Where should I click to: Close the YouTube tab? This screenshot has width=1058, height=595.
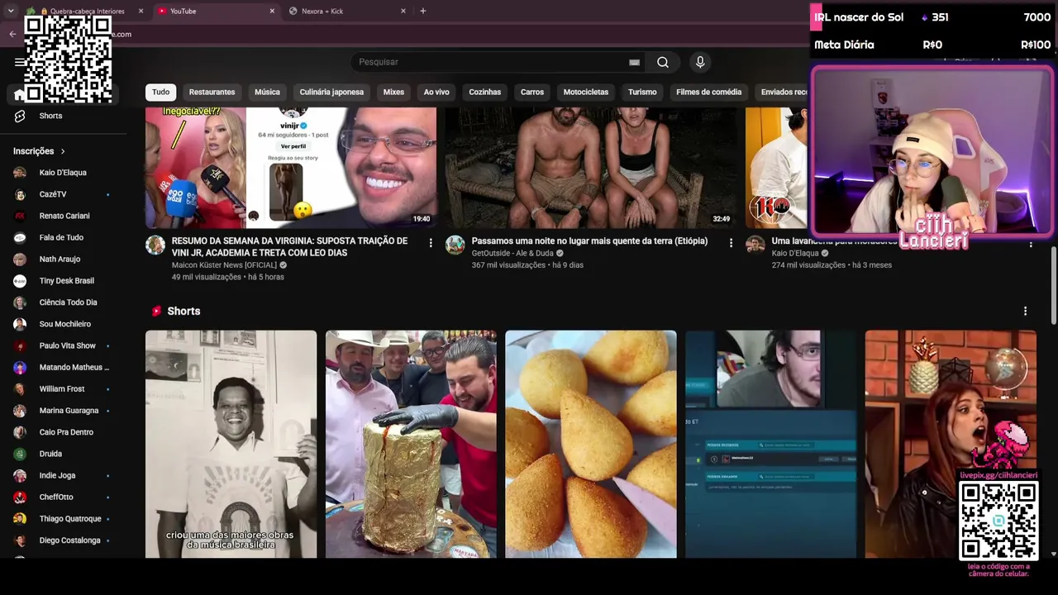point(272,11)
